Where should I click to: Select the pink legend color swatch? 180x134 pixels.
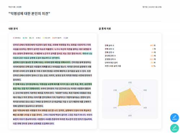pos(14,38)
